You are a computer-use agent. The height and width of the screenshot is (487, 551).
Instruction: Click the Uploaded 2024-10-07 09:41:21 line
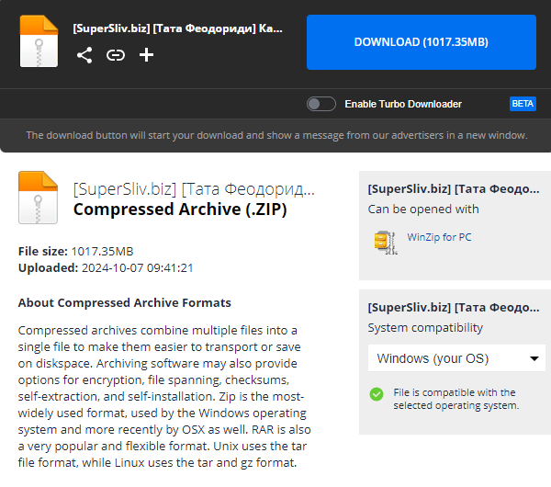coord(106,268)
